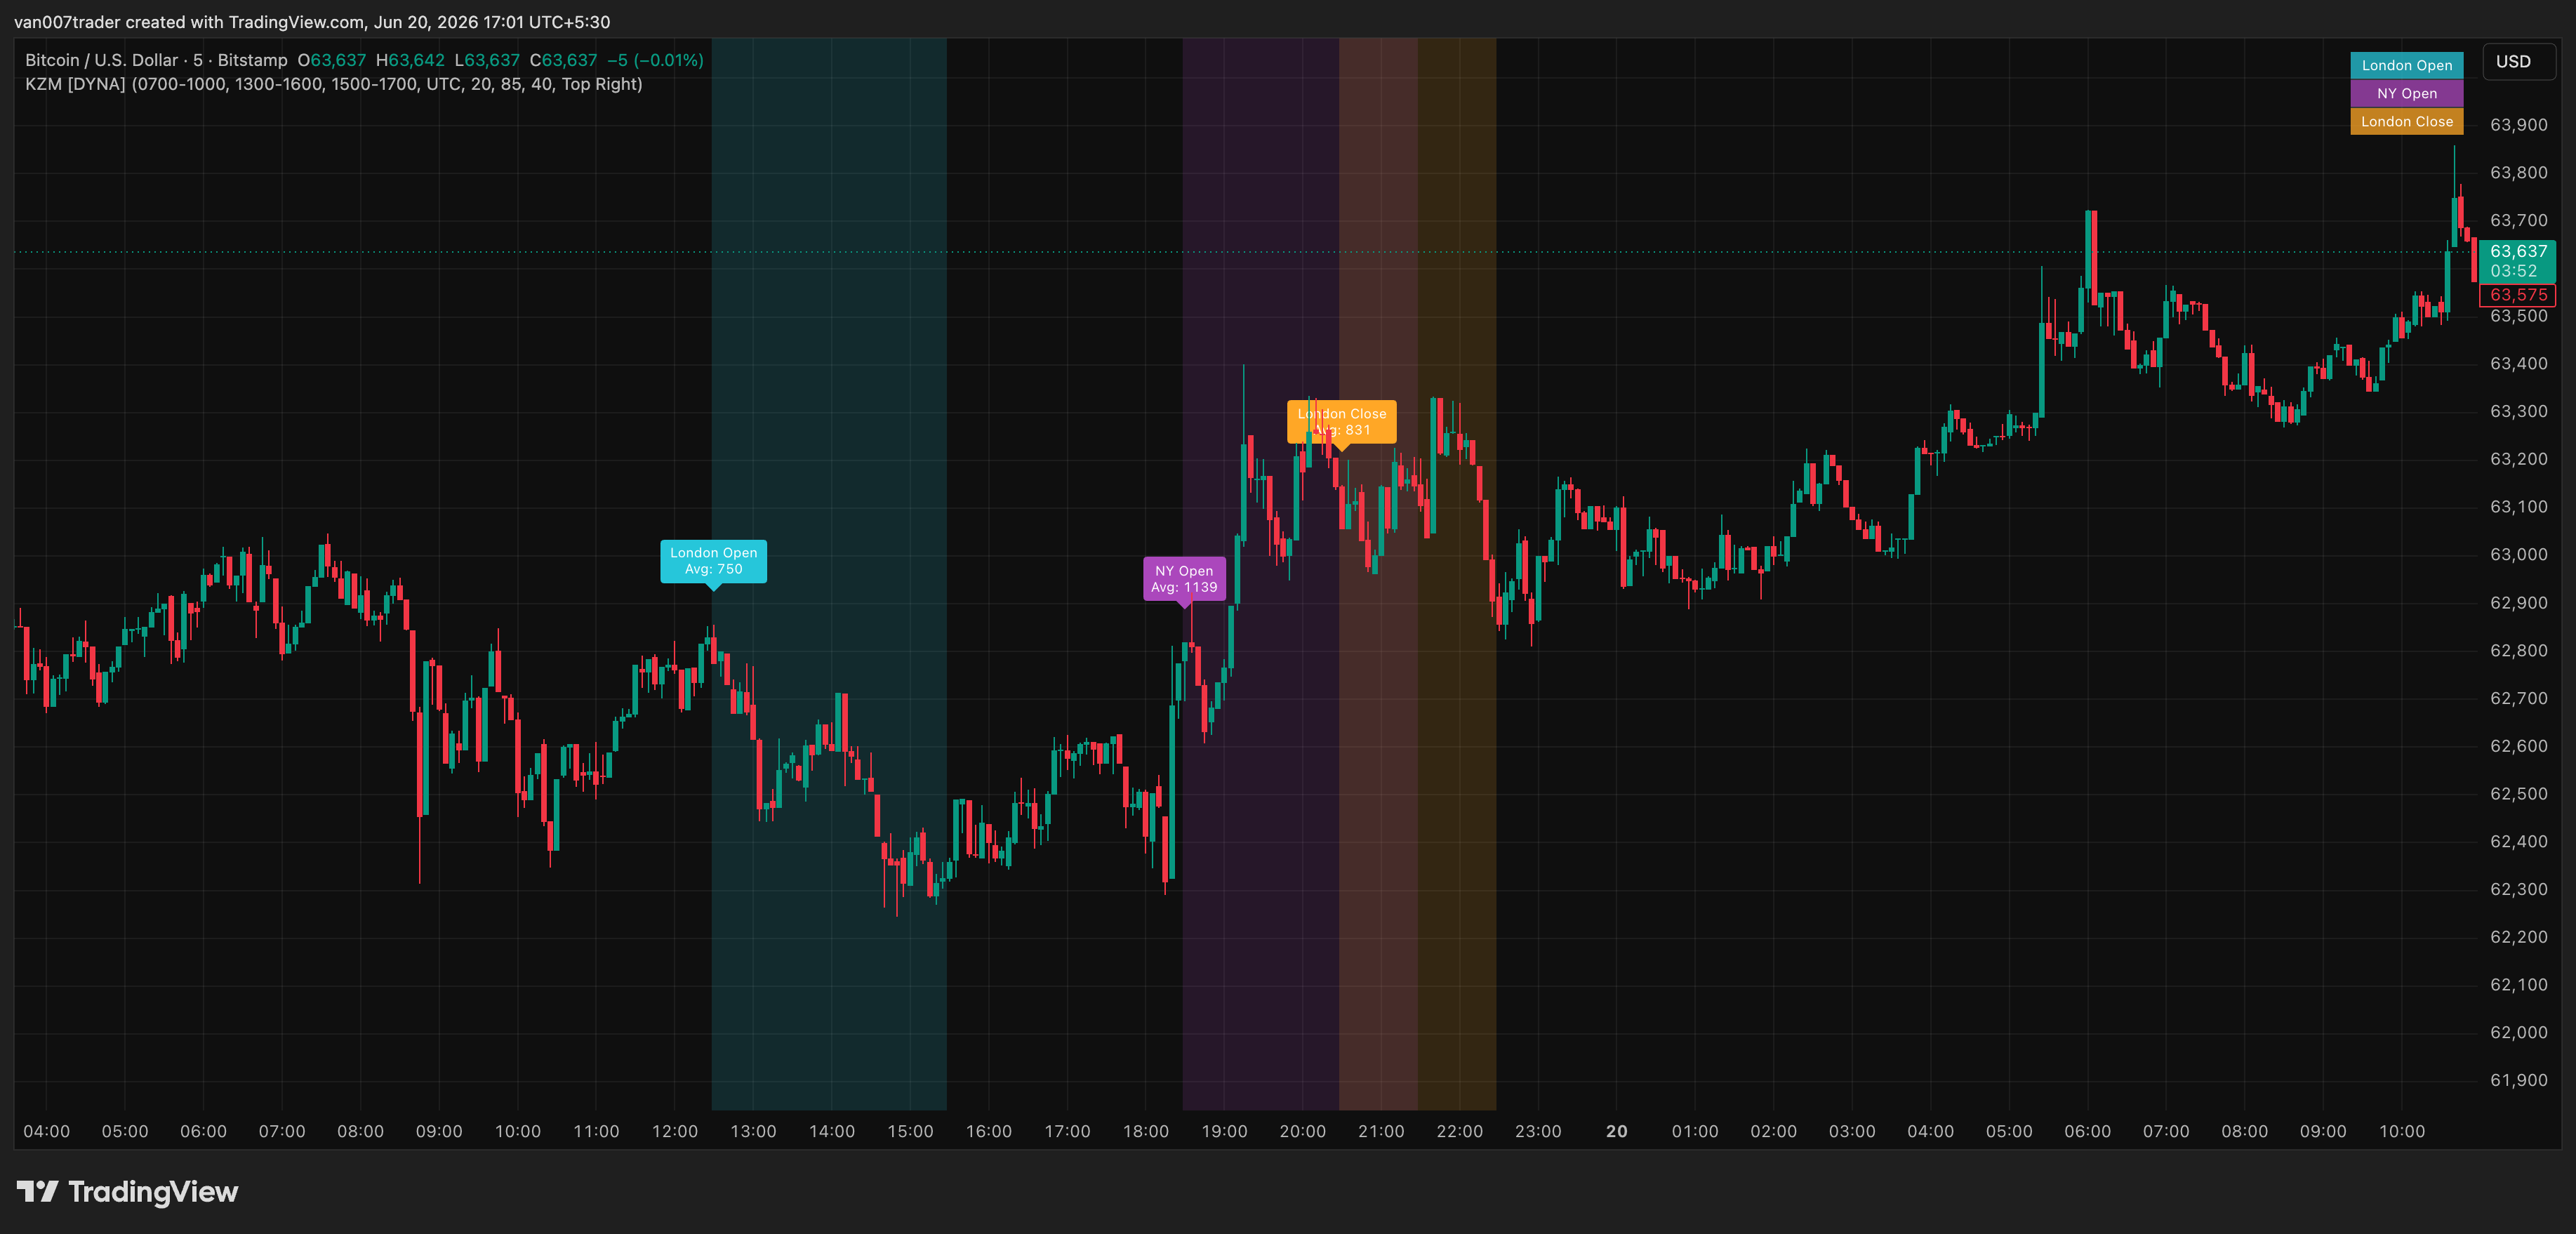Click the red 63,575 price tag
Viewport: 2576px width, 1234px height.
2518,295
